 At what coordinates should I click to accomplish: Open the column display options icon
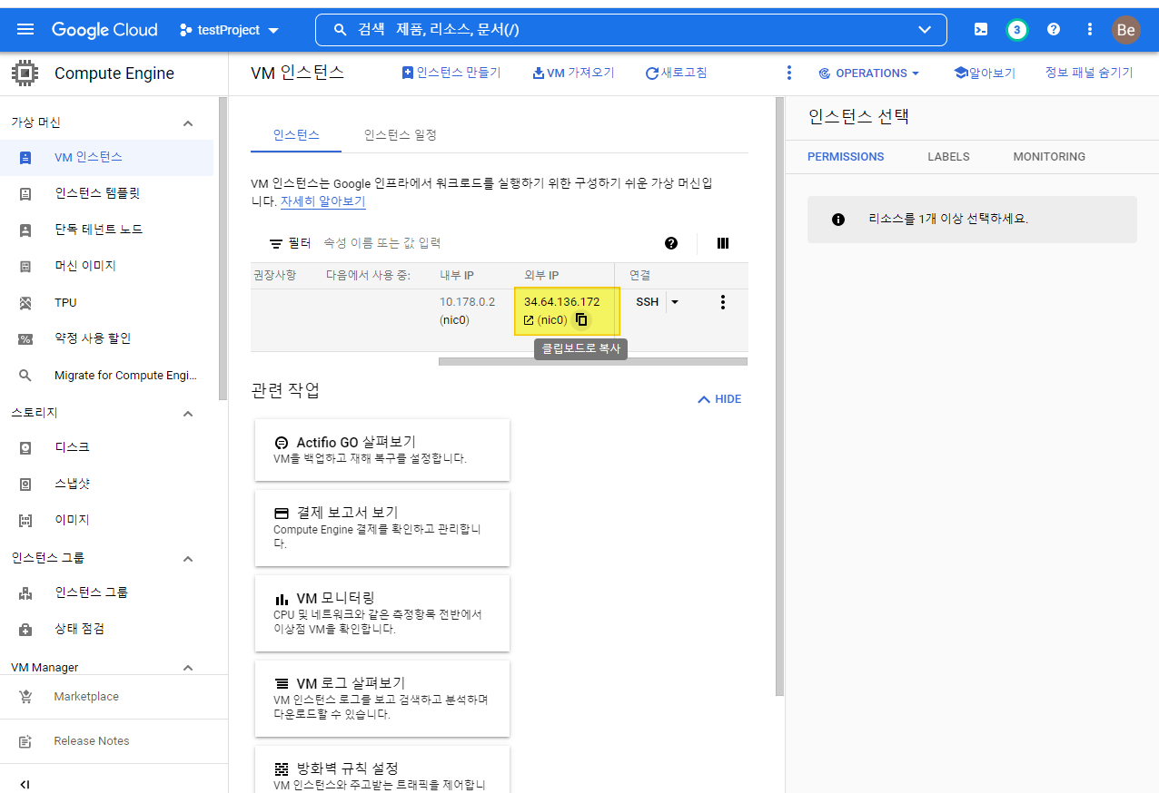[723, 243]
